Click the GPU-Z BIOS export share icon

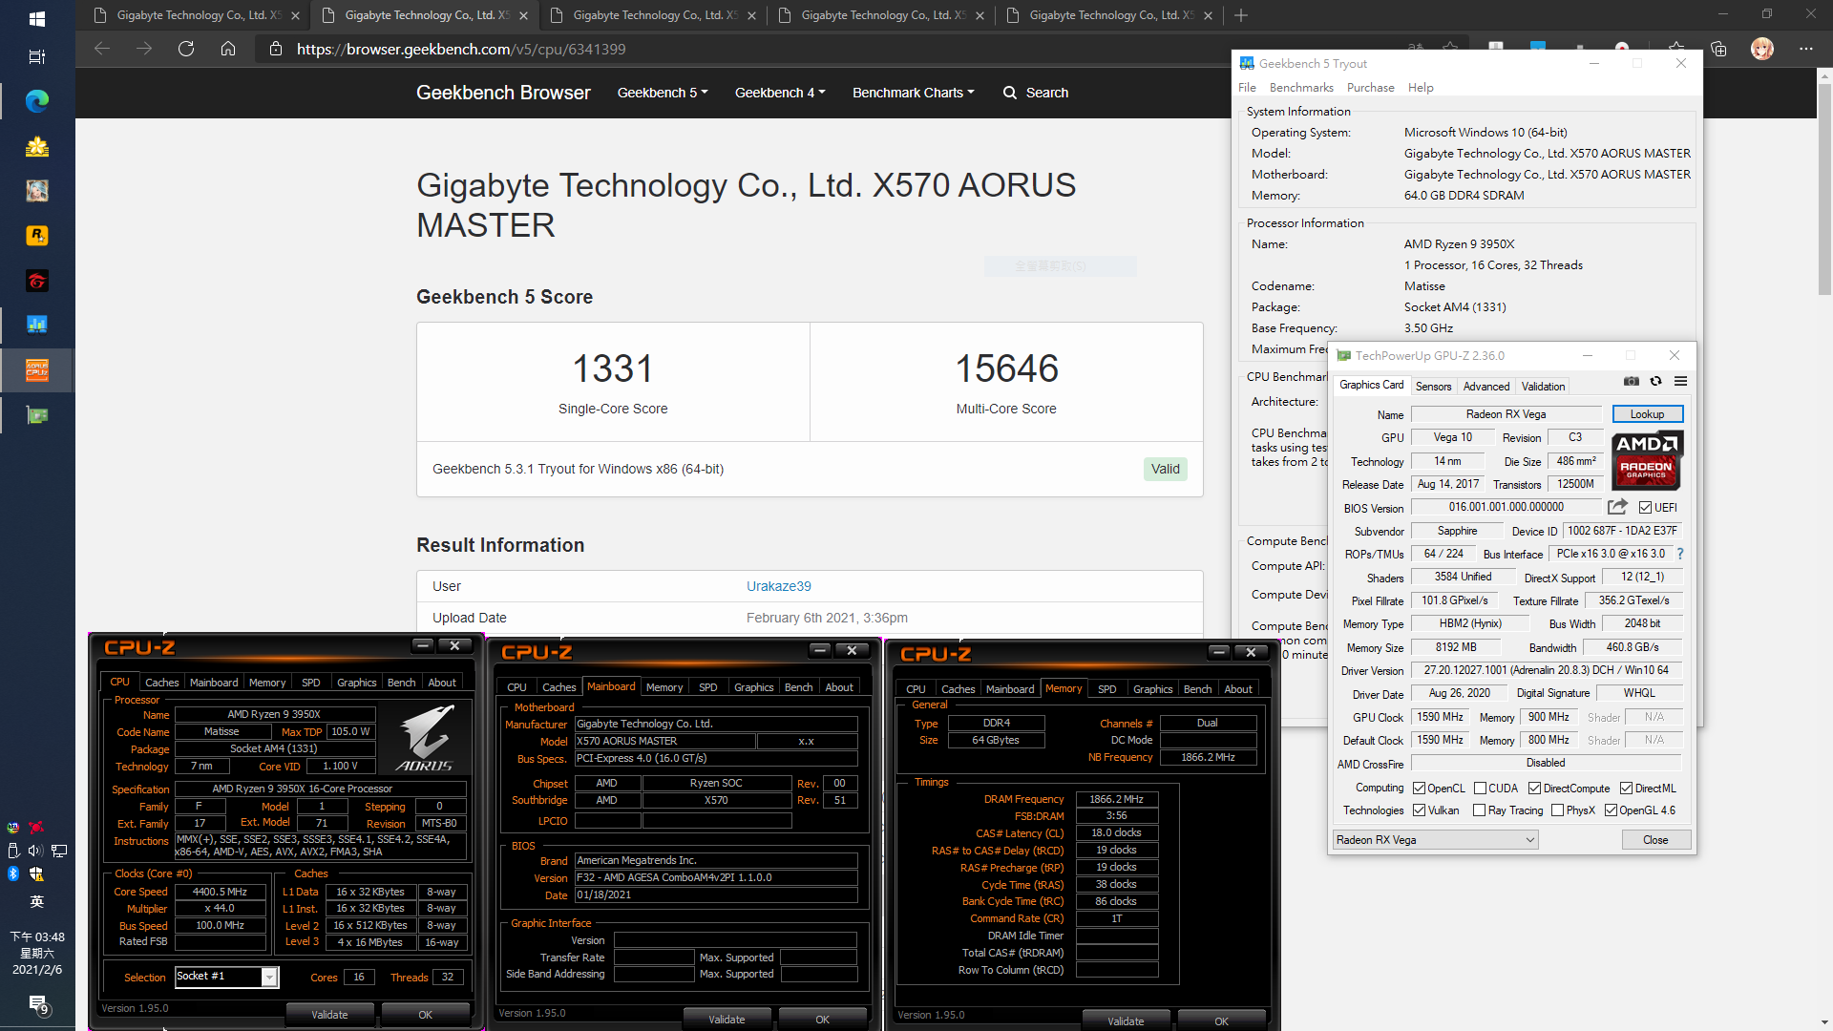(x=1617, y=507)
